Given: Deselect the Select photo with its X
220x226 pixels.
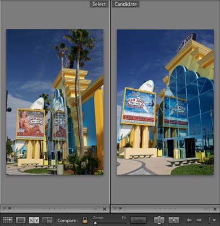Looking at the screenshot, I should (105, 209).
